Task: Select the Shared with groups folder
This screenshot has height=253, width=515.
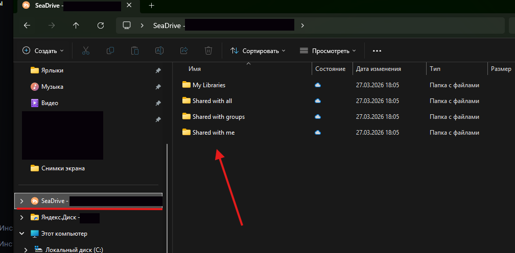Action: [x=219, y=117]
